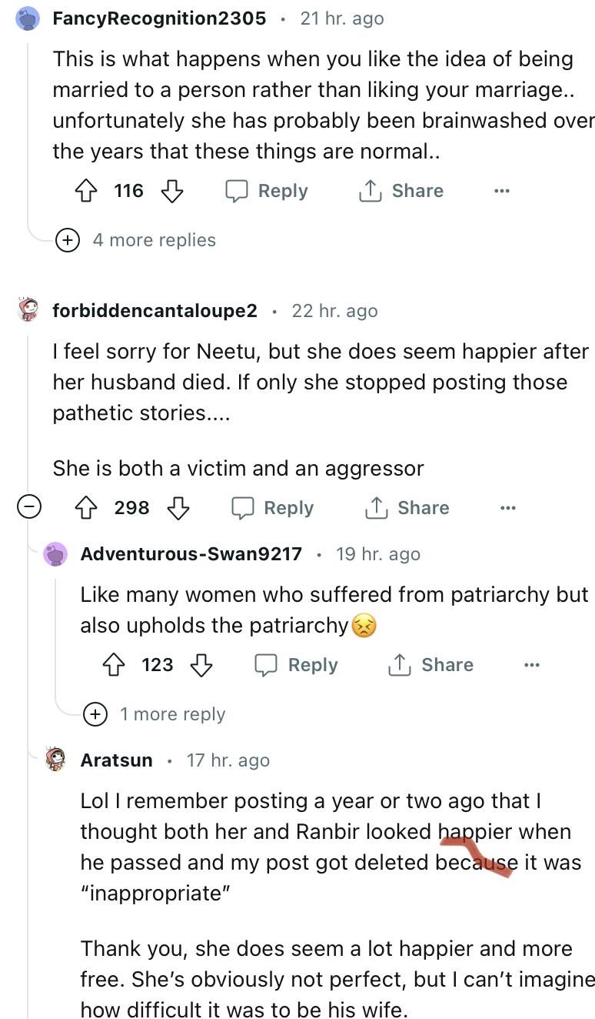The height and width of the screenshot is (1019, 595).
Task: Open more options on forbiddencantaloupe2's comment
Action: (507, 508)
